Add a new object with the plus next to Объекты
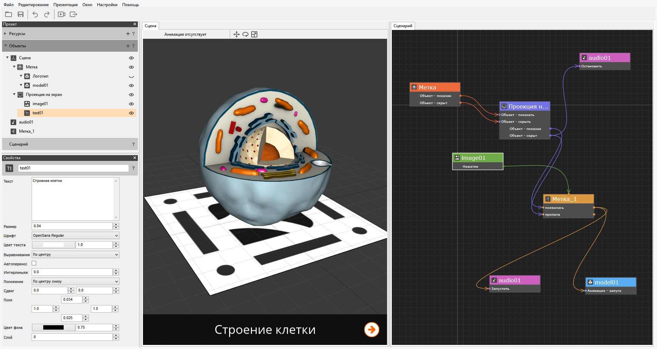The height and width of the screenshot is (349, 657). 127,46
